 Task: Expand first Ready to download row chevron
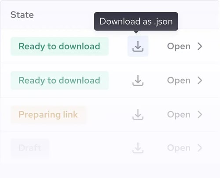(x=200, y=46)
